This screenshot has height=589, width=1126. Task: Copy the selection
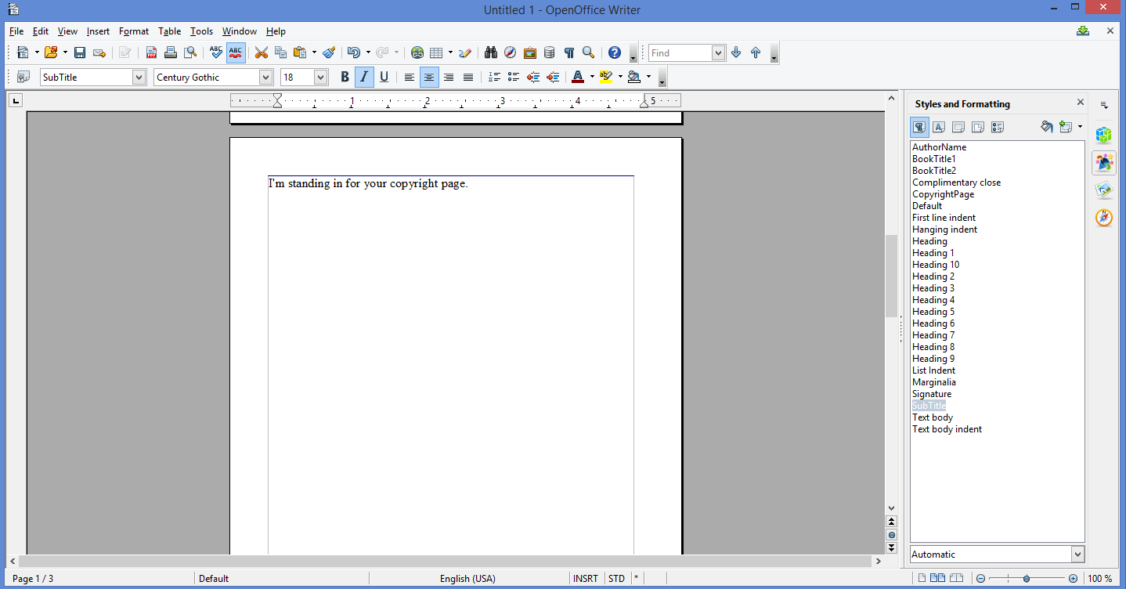pyautogui.click(x=280, y=52)
